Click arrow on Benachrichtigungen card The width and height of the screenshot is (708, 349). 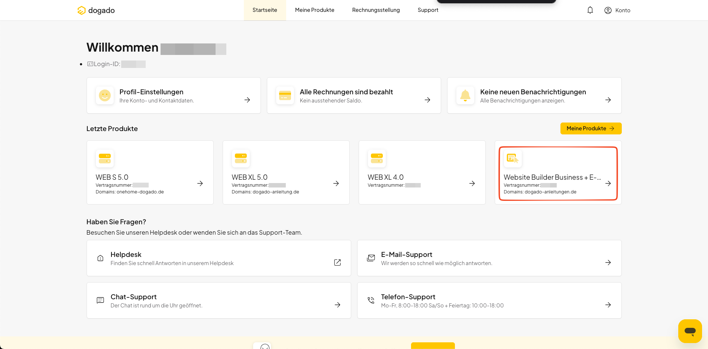coord(608,100)
